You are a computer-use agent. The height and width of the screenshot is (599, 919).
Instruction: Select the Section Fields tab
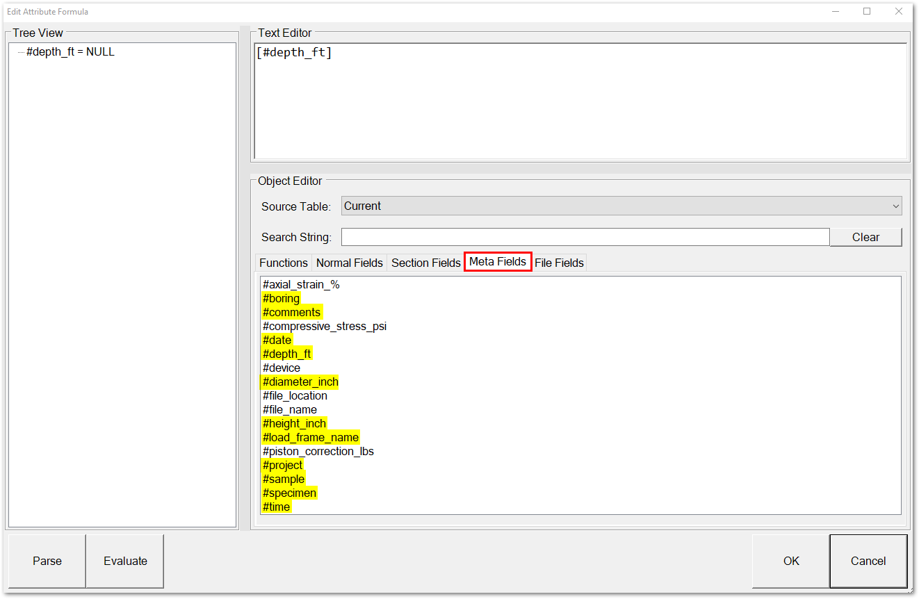425,263
